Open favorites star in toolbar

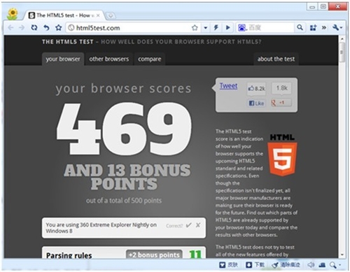click(x=59, y=28)
